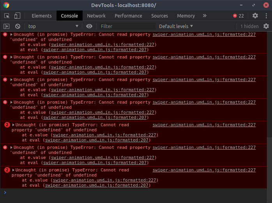Focus the Filter input field
272x203 pixels.
(127, 26)
